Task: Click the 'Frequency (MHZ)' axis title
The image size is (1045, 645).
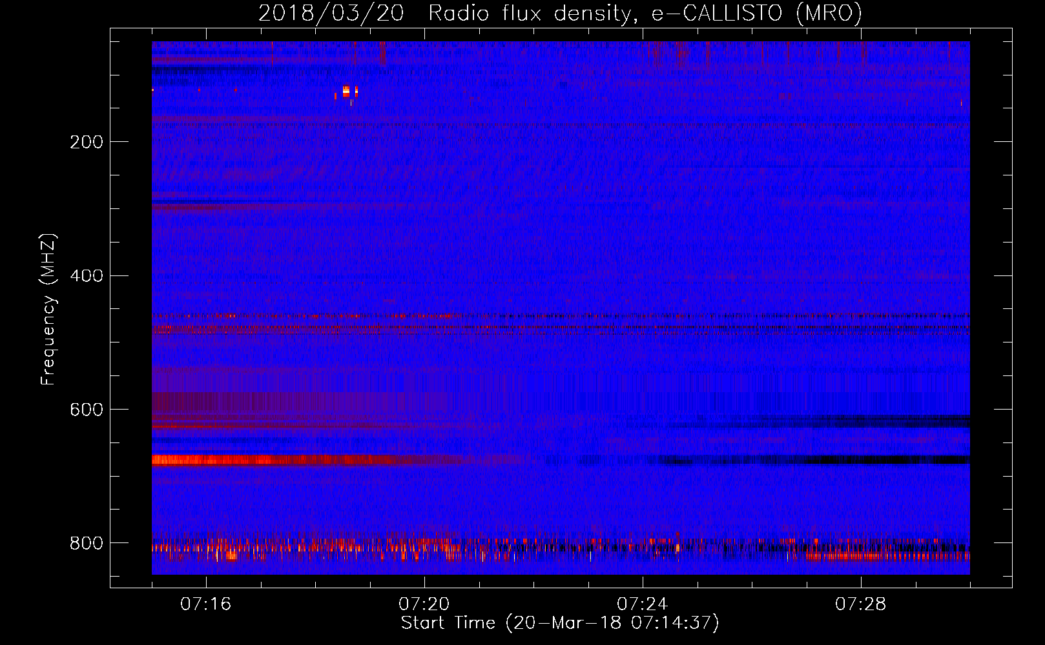Action: click(x=48, y=309)
